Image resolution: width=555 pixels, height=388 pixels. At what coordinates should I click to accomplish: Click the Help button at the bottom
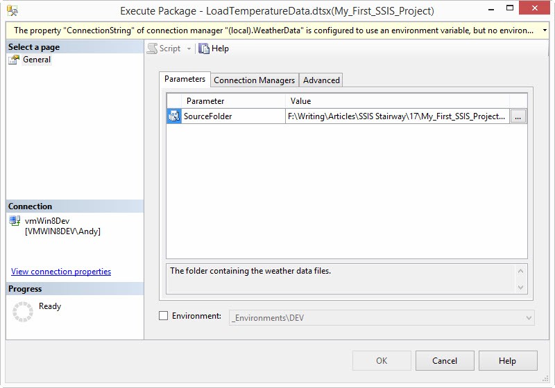507,360
